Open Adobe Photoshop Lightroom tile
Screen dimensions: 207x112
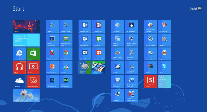[52, 40]
